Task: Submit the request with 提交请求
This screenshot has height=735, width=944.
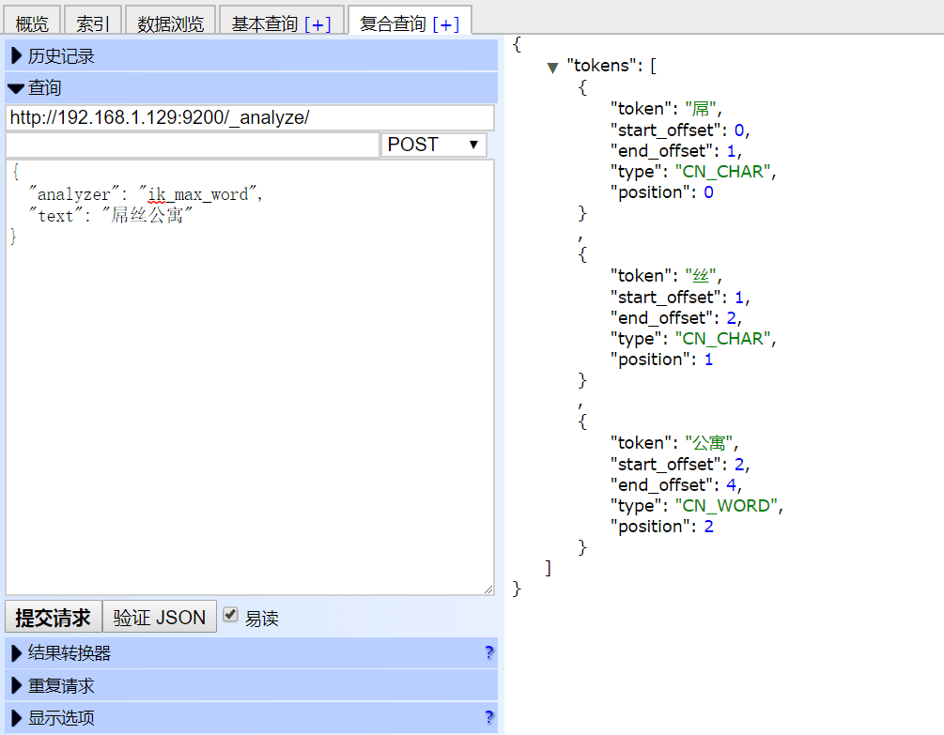Action: click(x=53, y=617)
